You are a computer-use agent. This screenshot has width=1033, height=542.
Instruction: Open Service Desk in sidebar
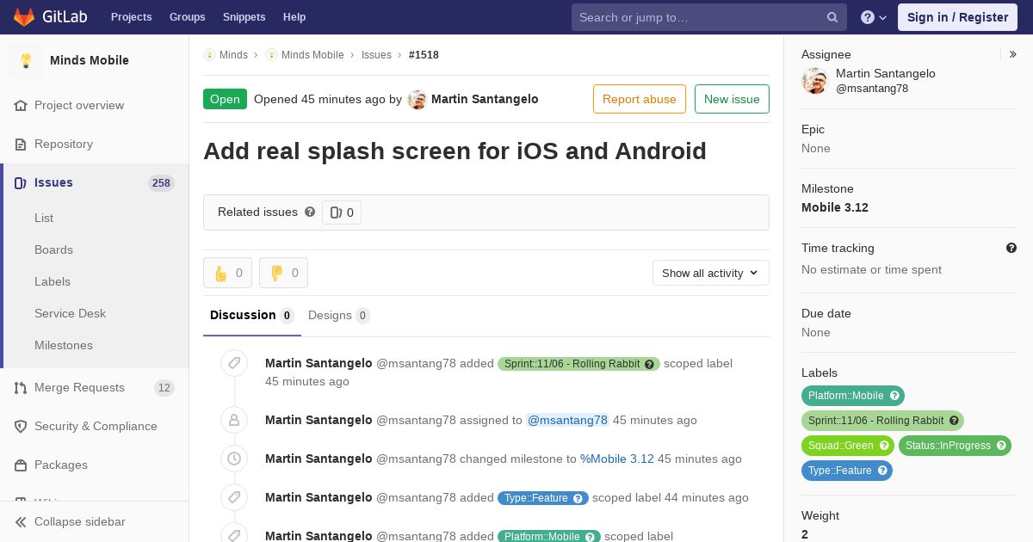[x=70, y=313]
